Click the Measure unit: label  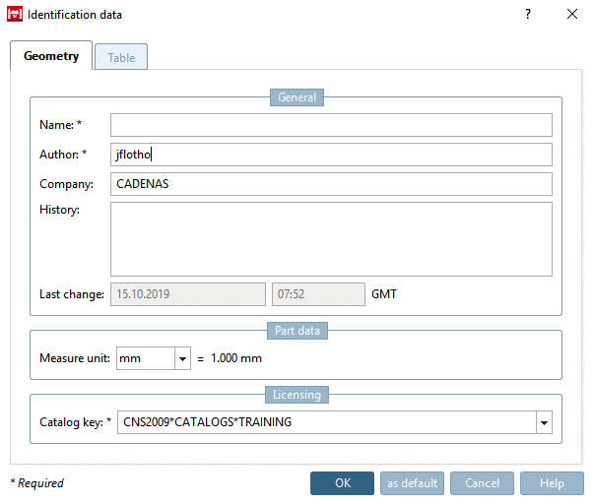[x=75, y=358]
